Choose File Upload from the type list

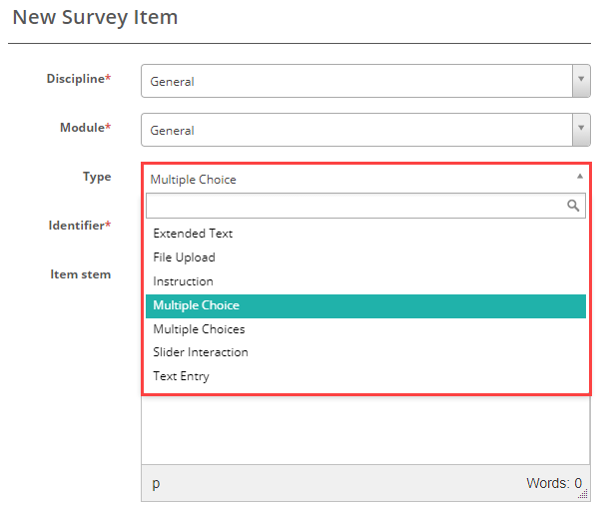pyautogui.click(x=184, y=257)
